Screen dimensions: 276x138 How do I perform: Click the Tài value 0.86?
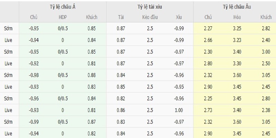pos(121,110)
